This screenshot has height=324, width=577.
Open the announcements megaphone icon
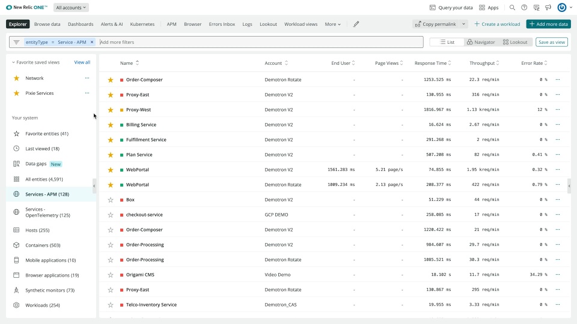[x=548, y=7]
